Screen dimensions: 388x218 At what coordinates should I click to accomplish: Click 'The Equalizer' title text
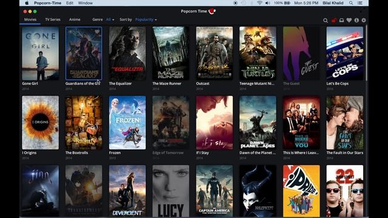coord(120,84)
